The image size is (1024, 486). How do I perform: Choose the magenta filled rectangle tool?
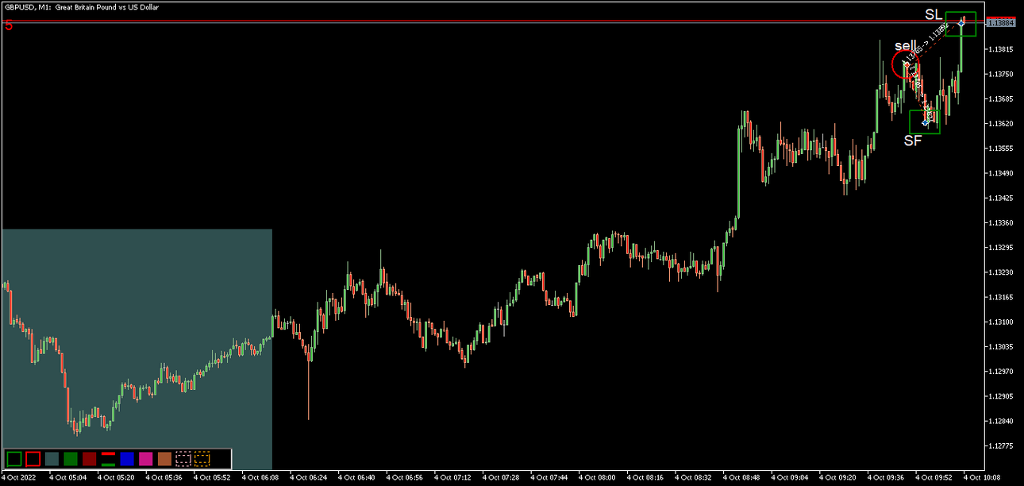(145, 458)
